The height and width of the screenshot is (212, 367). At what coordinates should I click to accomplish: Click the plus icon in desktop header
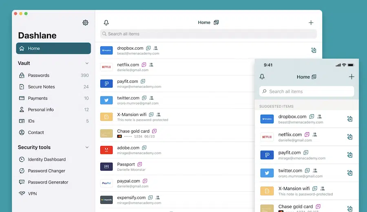click(311, 23)
